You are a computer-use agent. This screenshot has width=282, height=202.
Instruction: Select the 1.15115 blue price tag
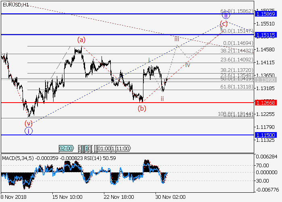tap(266, 35)
